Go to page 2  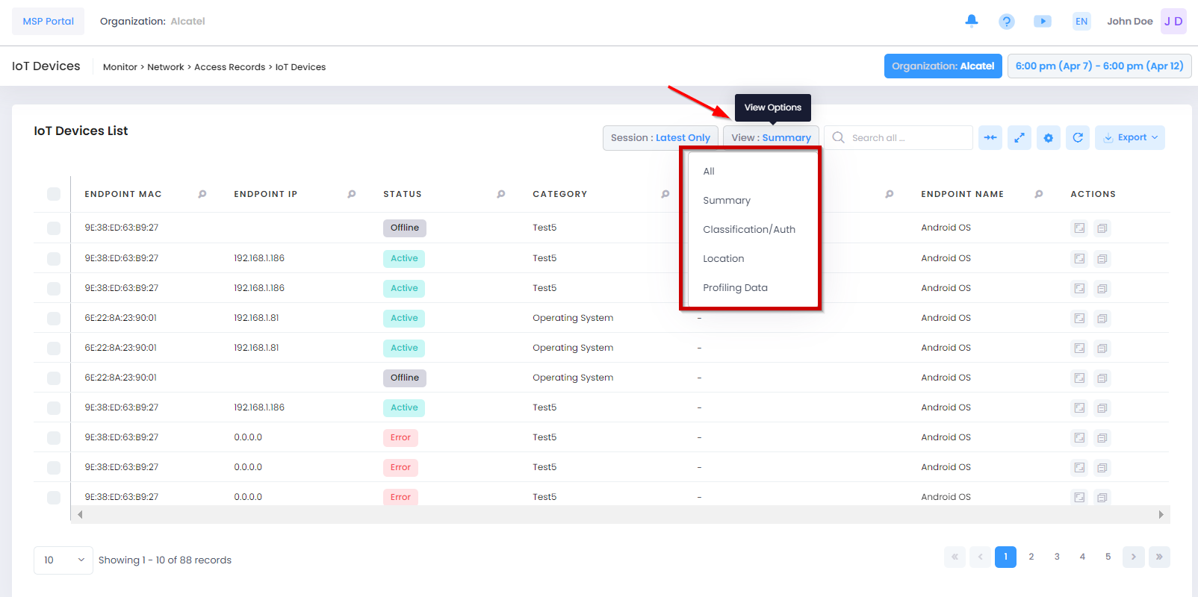point(1031,557)
